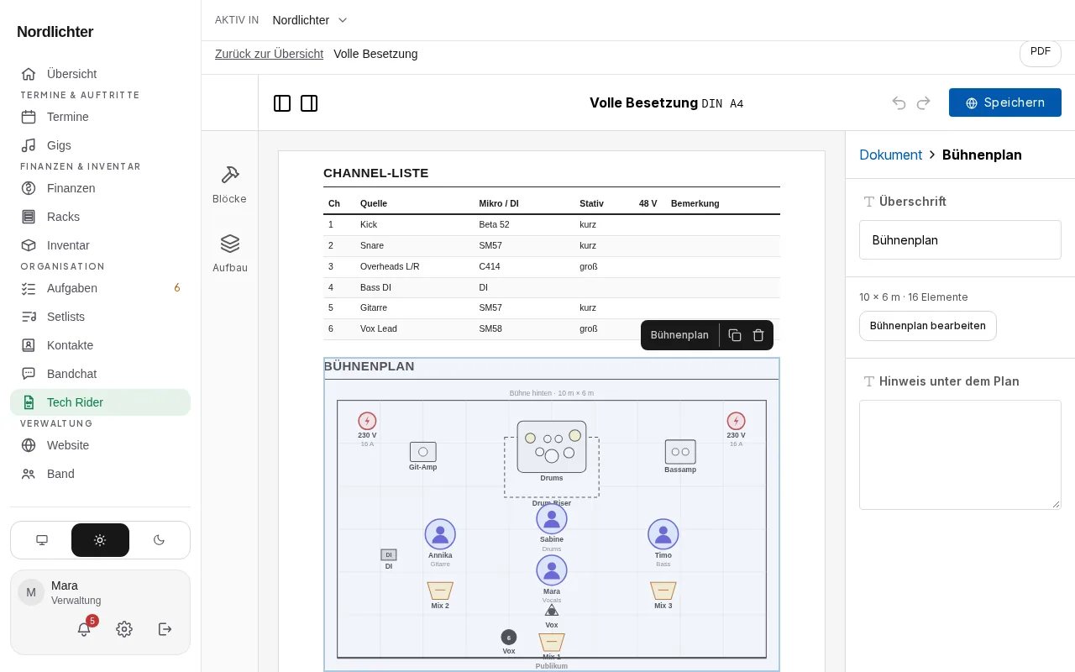
Task: Edit the Überschrift text field
Action: coord(960,240)
